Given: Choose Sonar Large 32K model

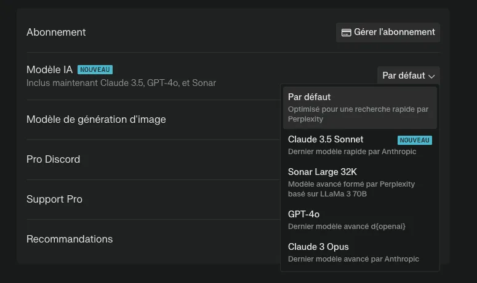Looking at the screenshot, I should (360, 182).
